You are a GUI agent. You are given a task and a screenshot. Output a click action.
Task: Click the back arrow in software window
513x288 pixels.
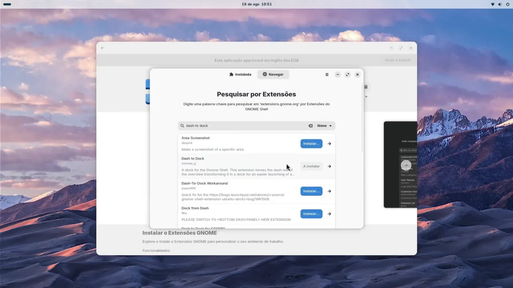[103, 48]
